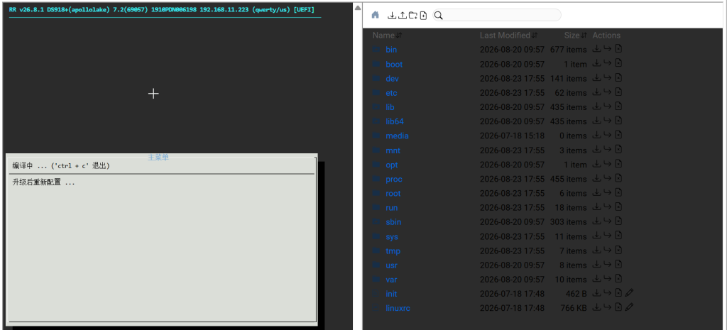Click the toolbar upload icon
The height and width of the screenshot is (330, 727).
click(402, 16)
